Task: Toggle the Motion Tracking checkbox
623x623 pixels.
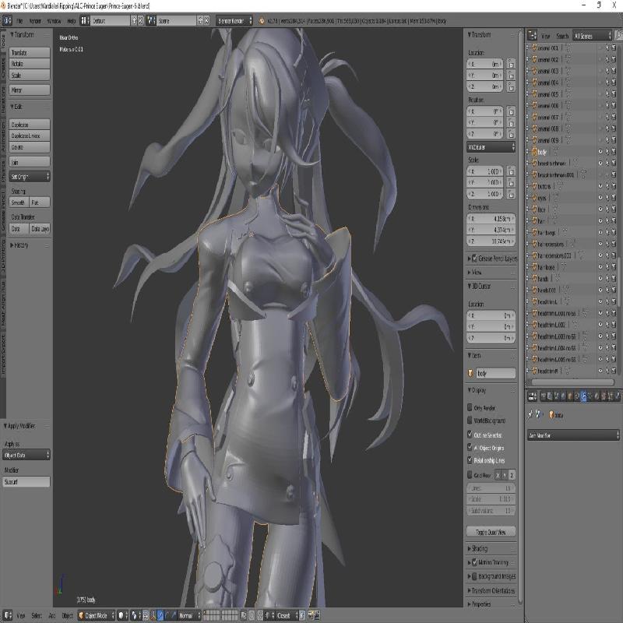Action: click(474, 562)
